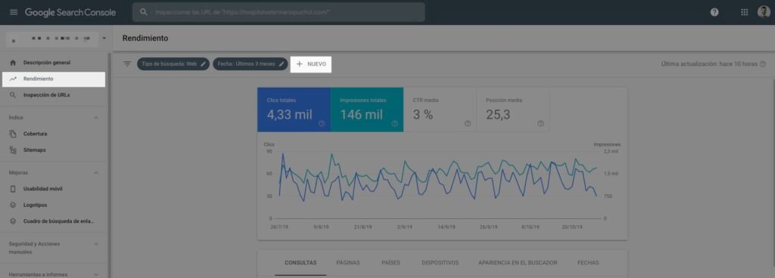Open help icon on Clics totales card
Screen dimensions: 775x278
pyautogui.click(x=322, y=124)
